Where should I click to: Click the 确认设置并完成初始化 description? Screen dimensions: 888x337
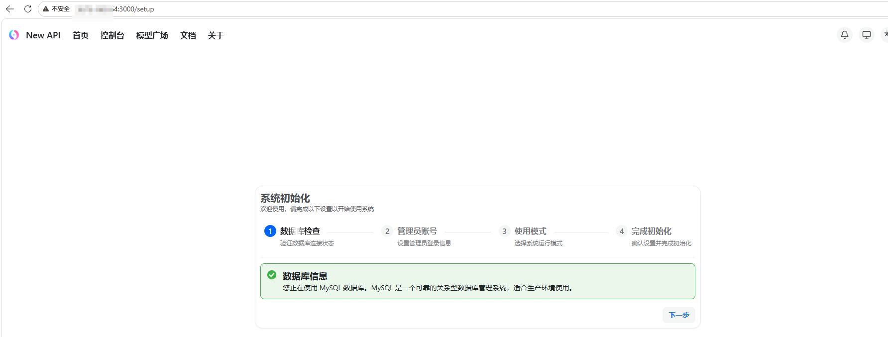point(662,243)
